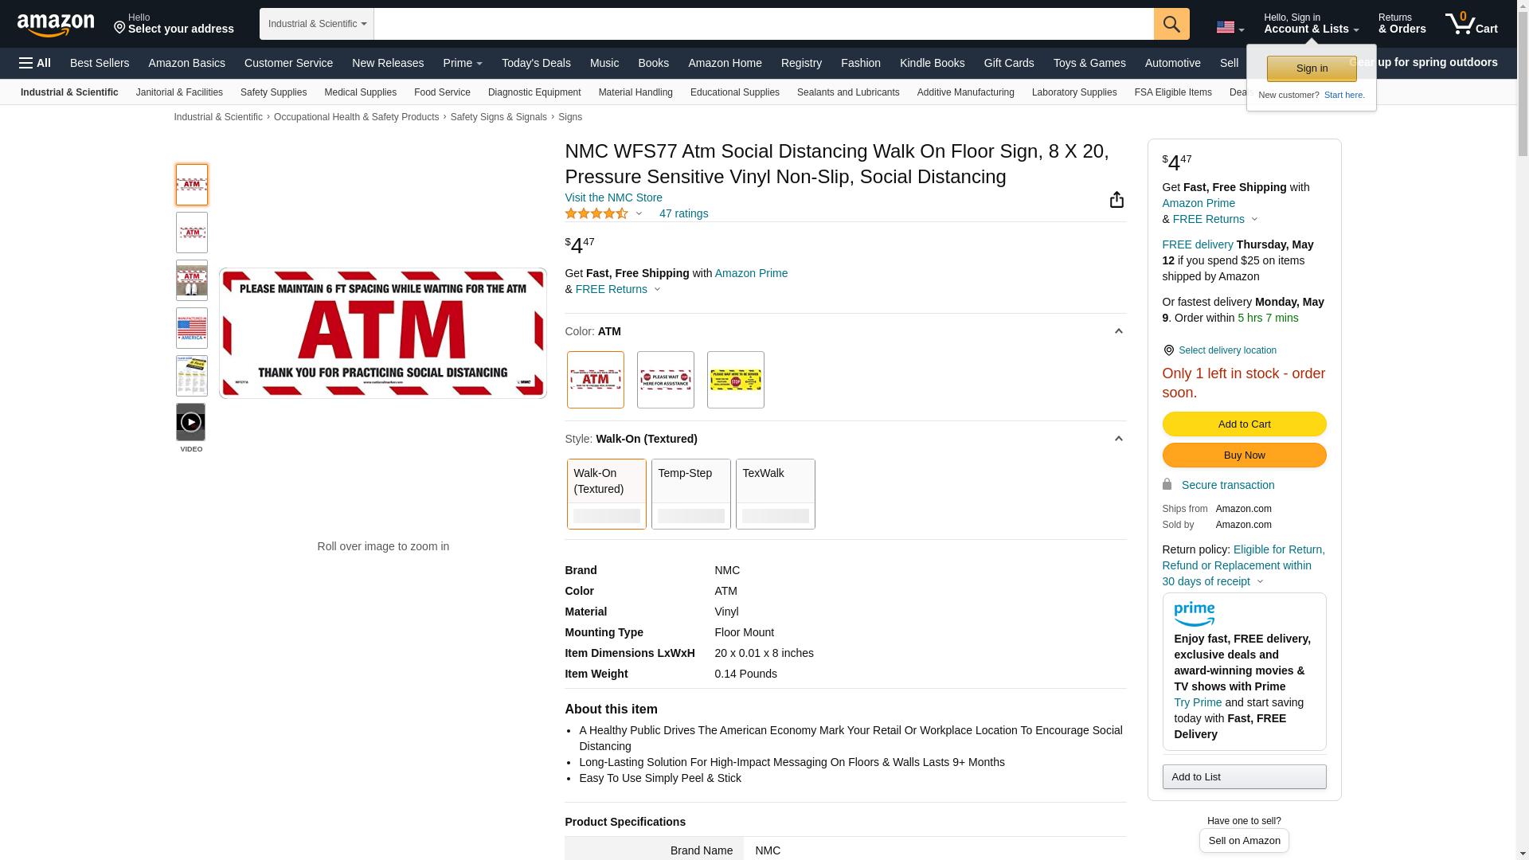1529x860 pixels.
Task: Click the US flag language selector
Action: (x=1229, y=27)
